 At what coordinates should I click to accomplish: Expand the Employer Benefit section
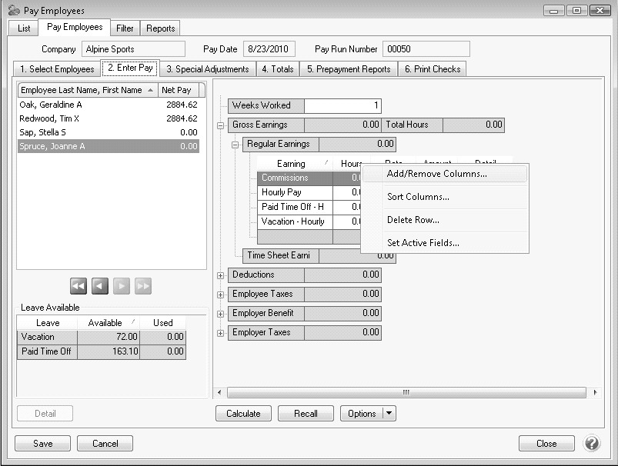click(221, 314)
